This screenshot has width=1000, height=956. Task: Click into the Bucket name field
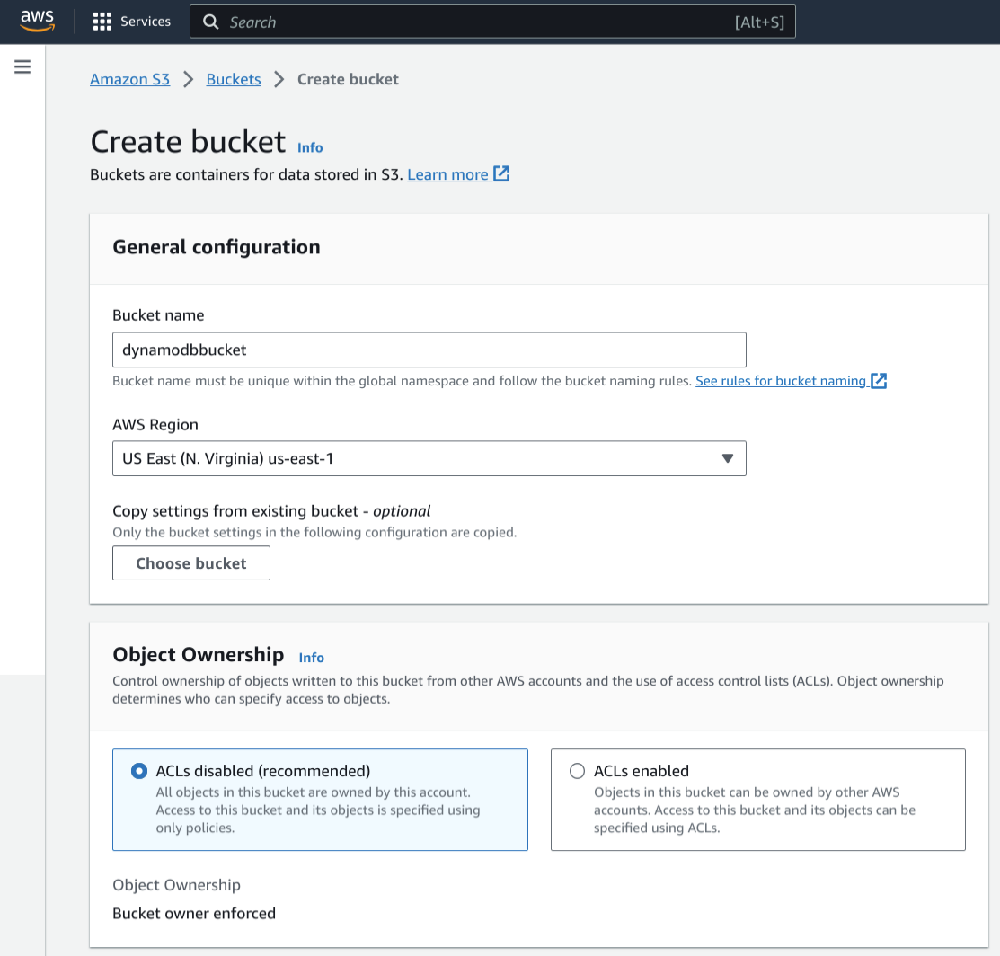pos(429,350)
